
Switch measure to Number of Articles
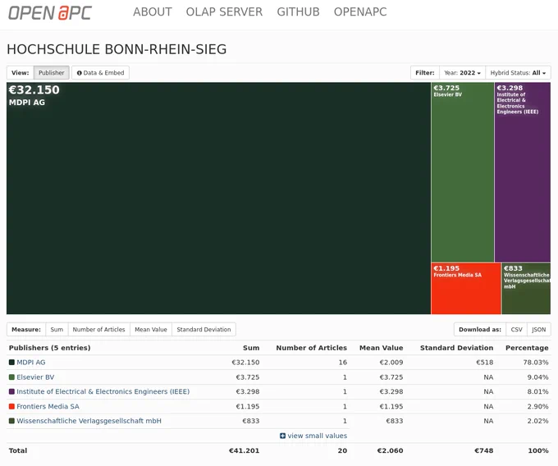pos(99,330)
